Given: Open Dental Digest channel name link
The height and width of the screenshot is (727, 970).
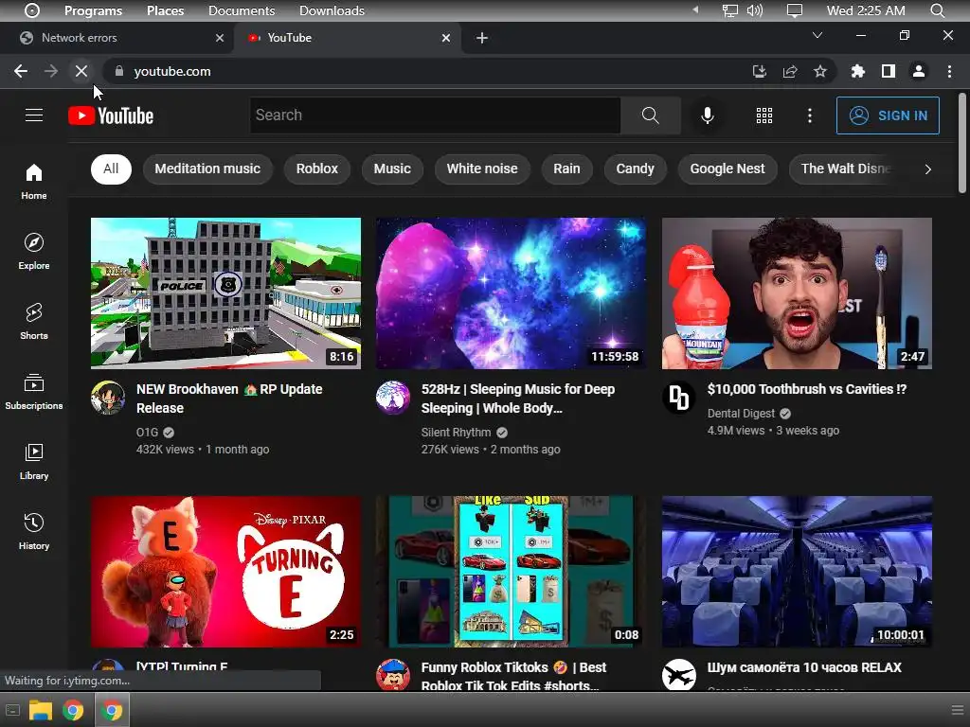Looking at the screenshot, I should pyautogui.click(x=741, y=414).
